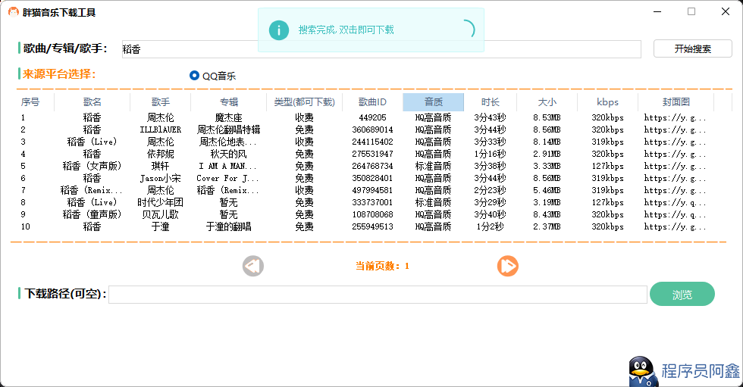743x387 pixels.
Task: Sort by the 专辑 column header
Action: point(229,102)
